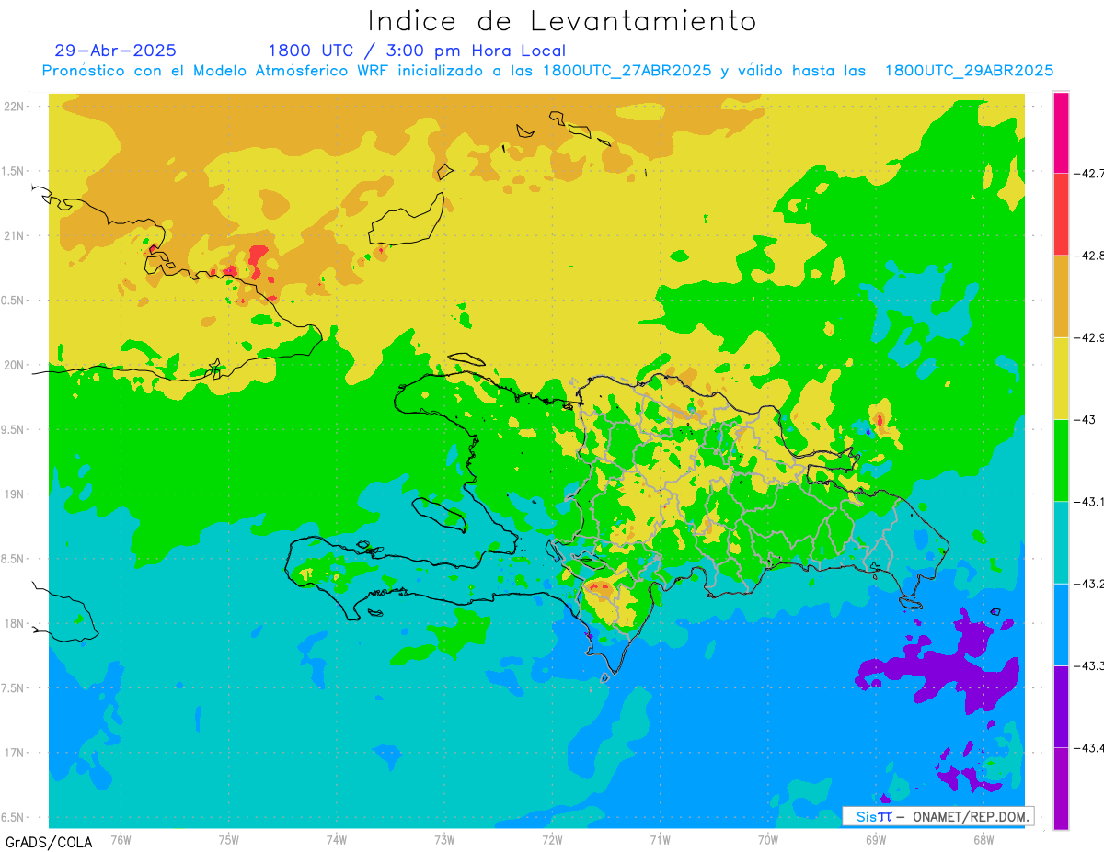Screen dimensions: 1104x852
Task: Click the red color segment of the colorbar
Action: 1061,214
